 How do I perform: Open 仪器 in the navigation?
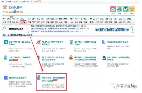tap(56, 19)
